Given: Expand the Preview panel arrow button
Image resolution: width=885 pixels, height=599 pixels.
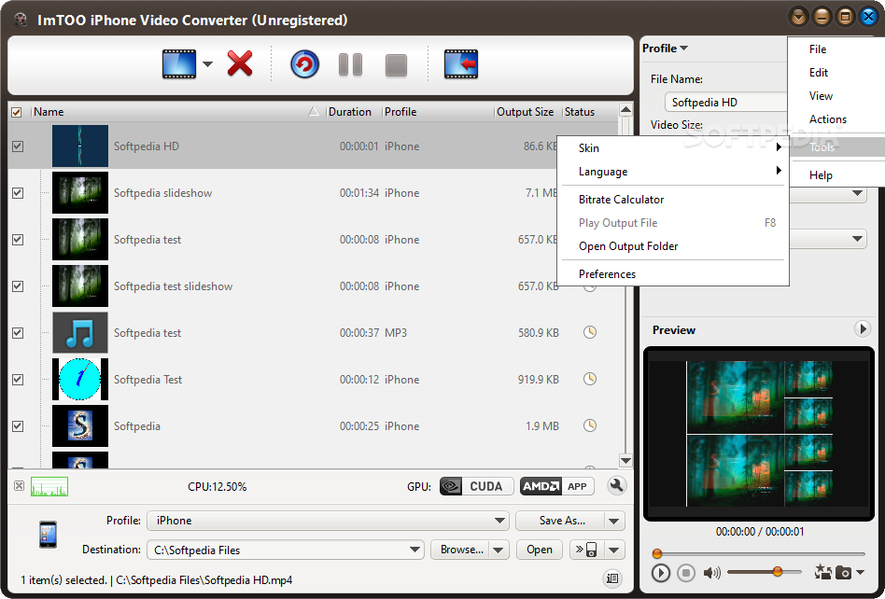Looking at the screenshot, I should [x=862, y=328].
